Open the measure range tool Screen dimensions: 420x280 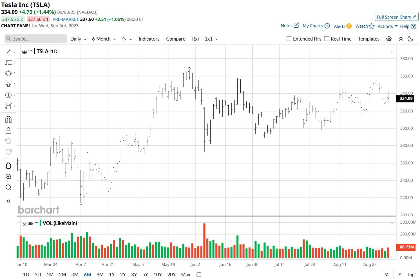(8, 106)
